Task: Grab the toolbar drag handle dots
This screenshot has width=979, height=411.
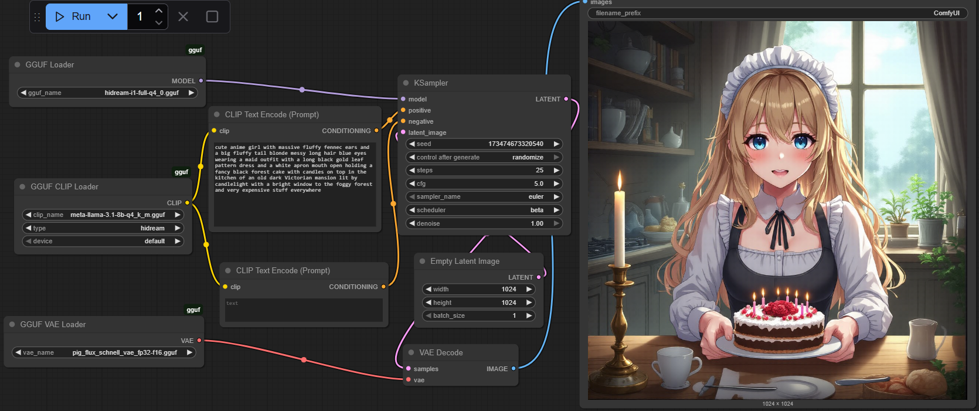Action: (x=38, y=17)
